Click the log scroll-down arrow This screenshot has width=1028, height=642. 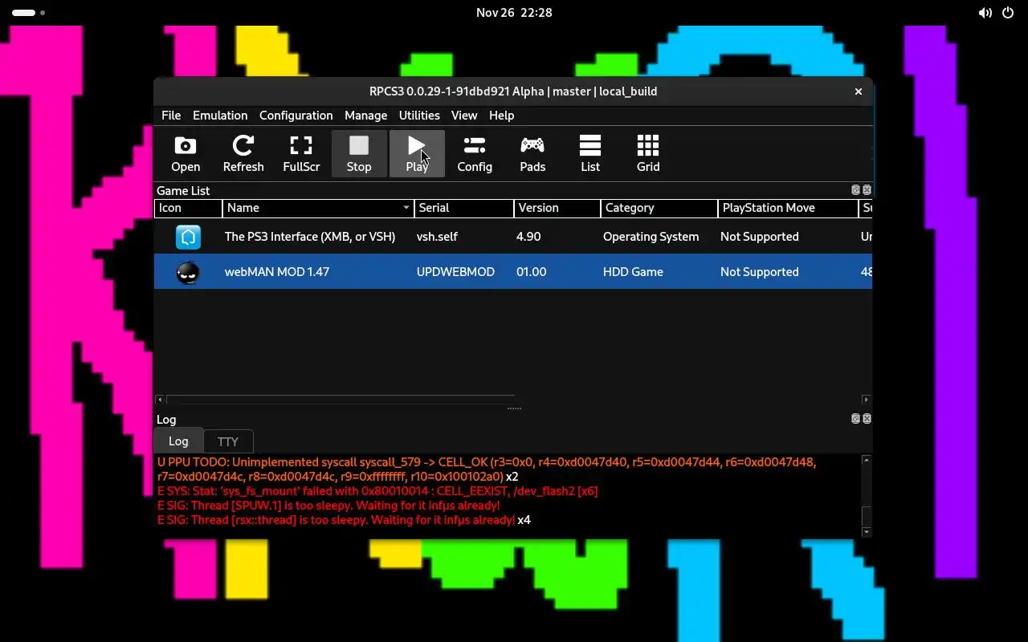[x=866, y=532]
